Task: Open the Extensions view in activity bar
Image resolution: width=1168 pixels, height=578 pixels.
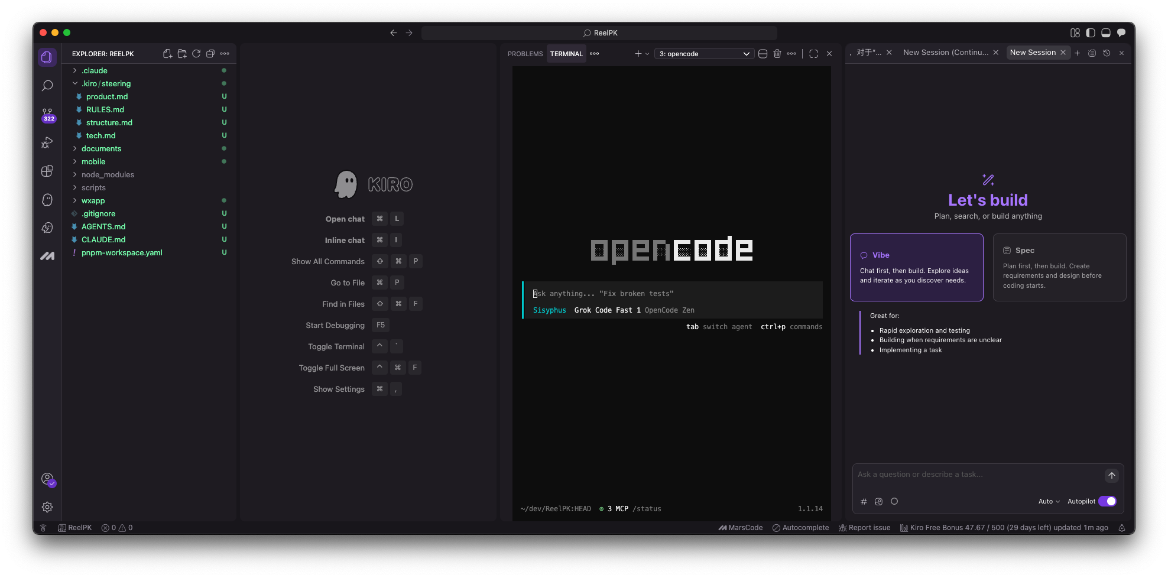Action: coord(47,171)
